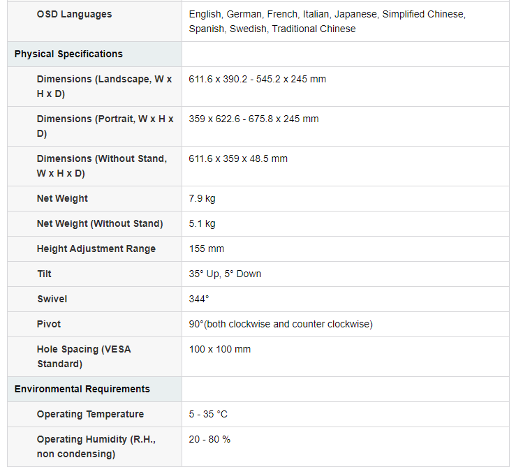Screen dimensions: 516x467
Task: Select the OSD Languages label
Action: click(75, 14)
